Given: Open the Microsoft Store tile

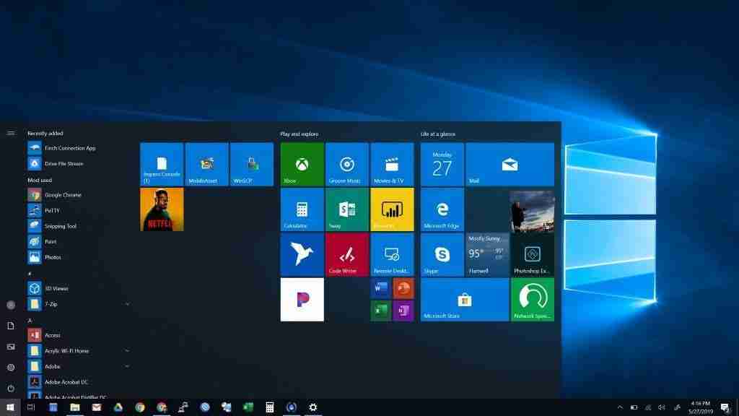Looking at the screenshot, I should click(465, 300).
